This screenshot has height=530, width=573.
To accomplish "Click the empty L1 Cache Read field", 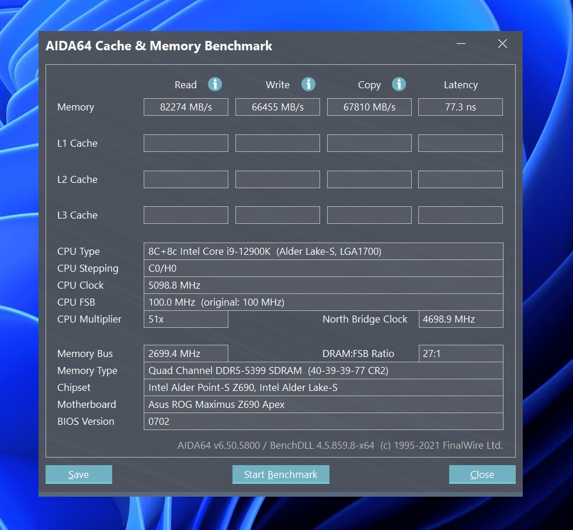I will (x=186, y=143).
